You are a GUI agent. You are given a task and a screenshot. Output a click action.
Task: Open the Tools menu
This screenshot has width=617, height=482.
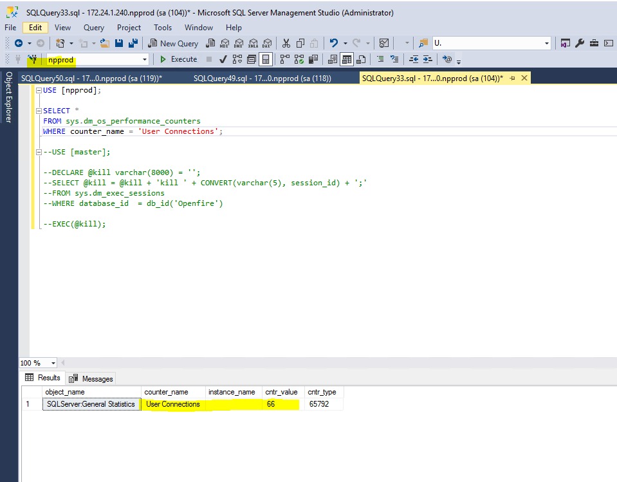(163, 28)
